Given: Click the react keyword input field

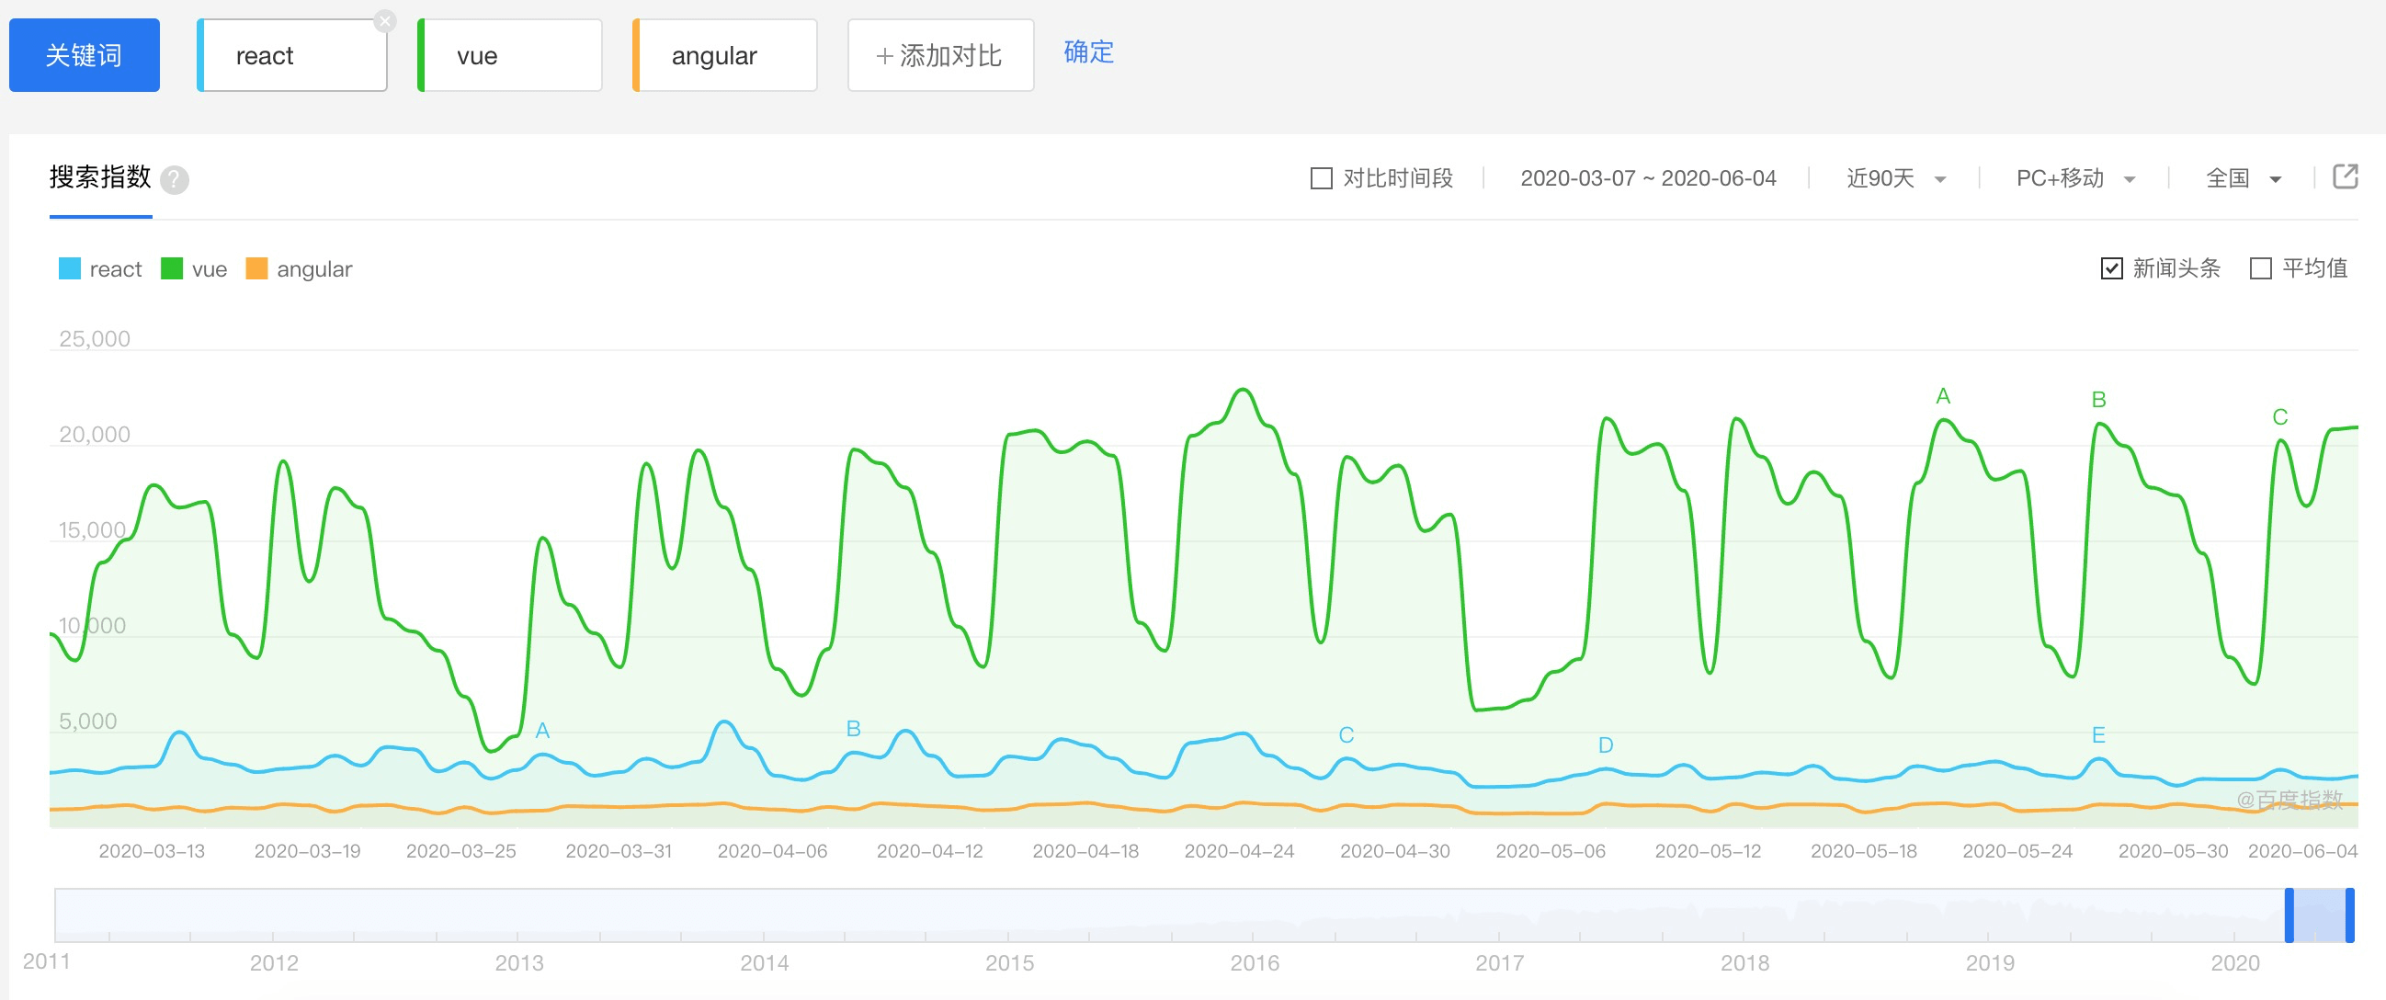Looking at the screenshot, I should coord(292,55).
